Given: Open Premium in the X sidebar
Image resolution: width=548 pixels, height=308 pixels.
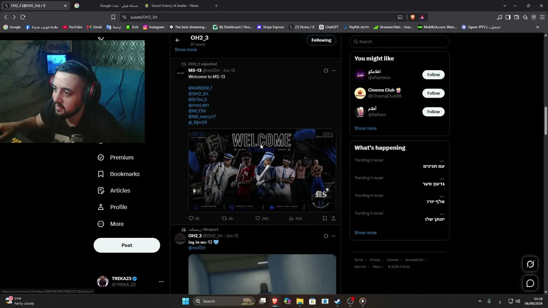Looking at the screenshot, I should pos(116,157).
